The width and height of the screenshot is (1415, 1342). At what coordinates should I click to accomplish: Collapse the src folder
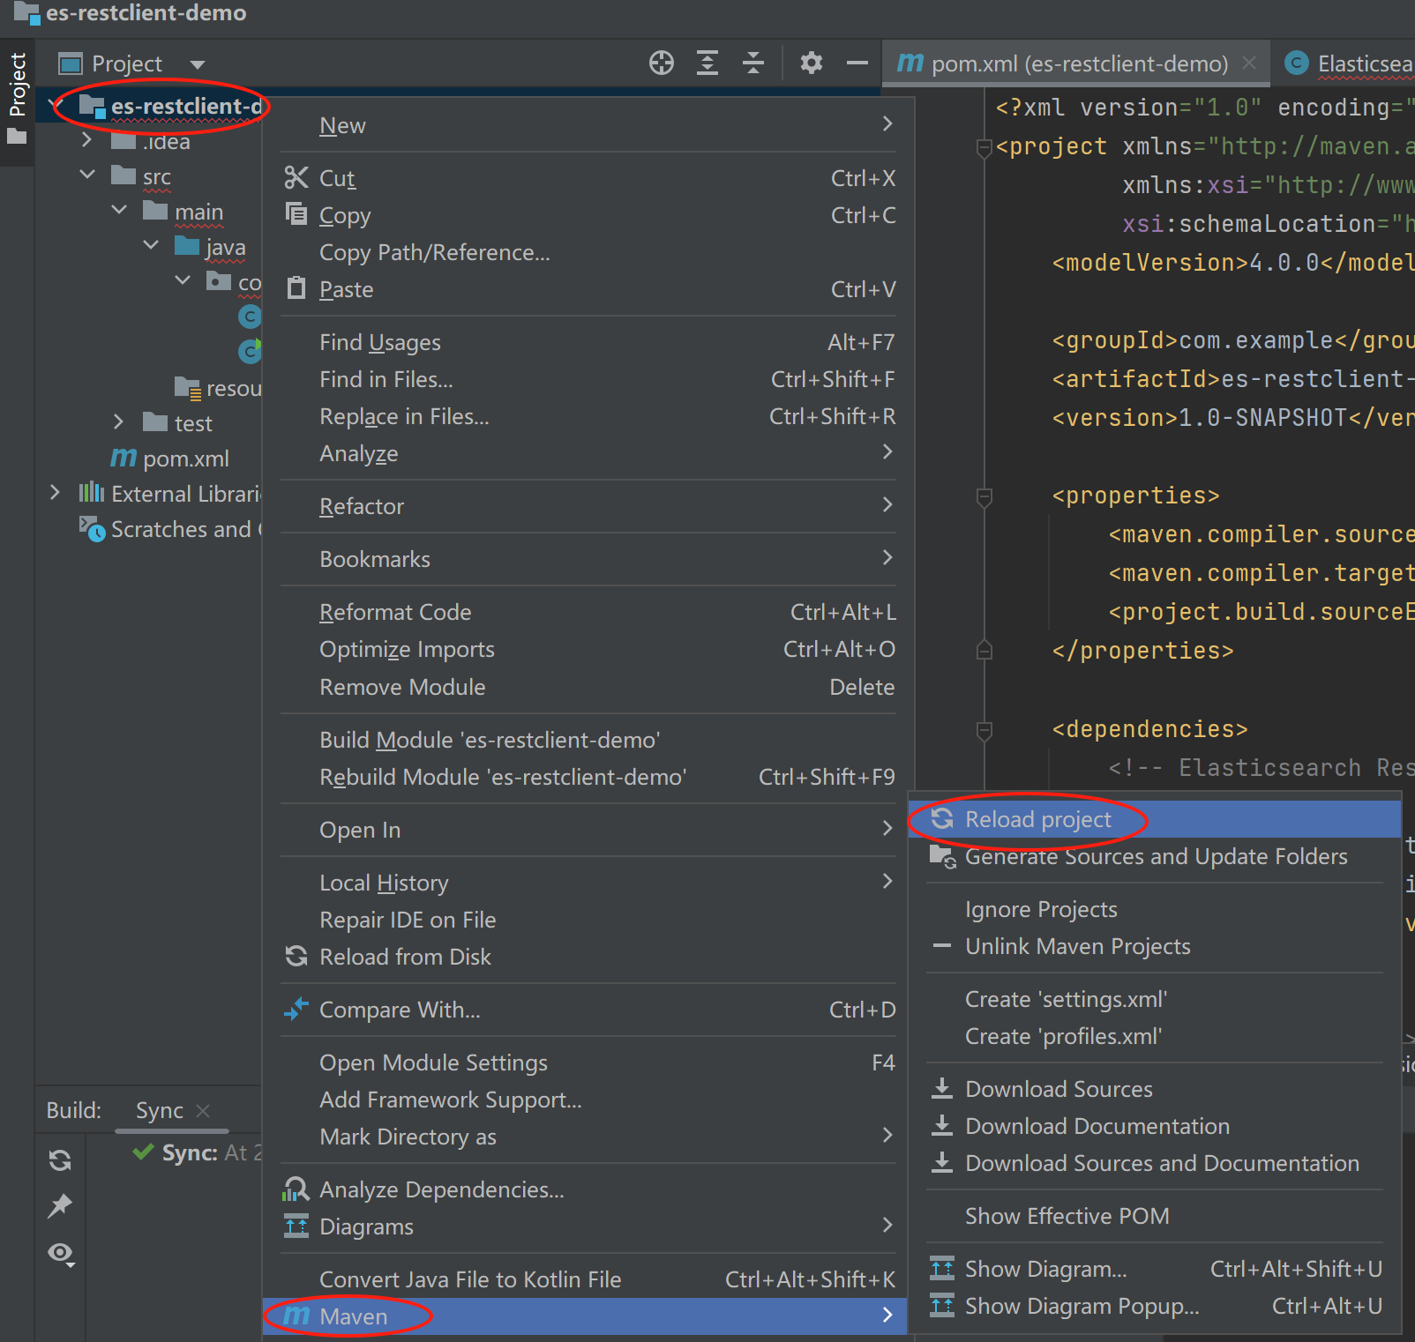point(87,175)
